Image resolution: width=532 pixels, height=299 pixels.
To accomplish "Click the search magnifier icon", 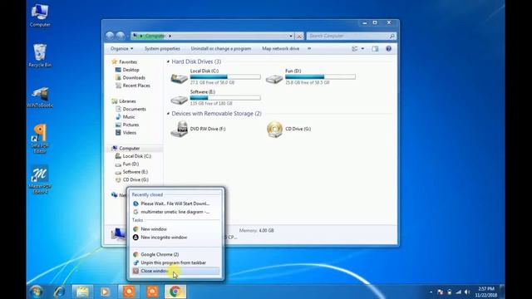I will tap(392, 36).
